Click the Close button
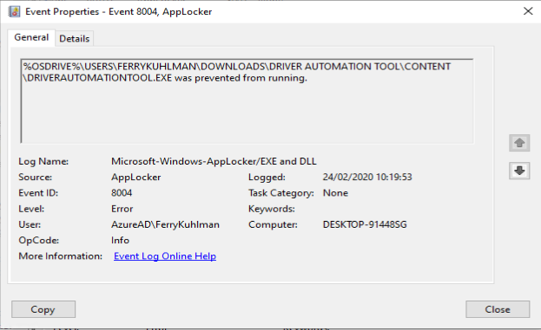541x330 pixels. pyautogui.click(x=498, y=309)
